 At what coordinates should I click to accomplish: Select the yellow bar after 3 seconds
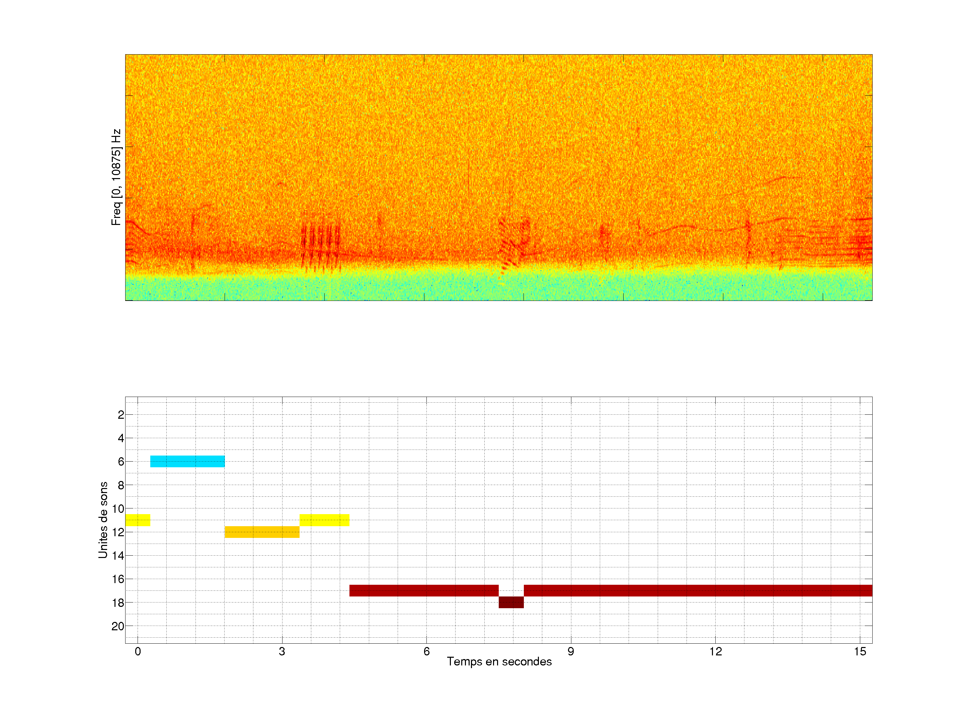tap(324, 520)
